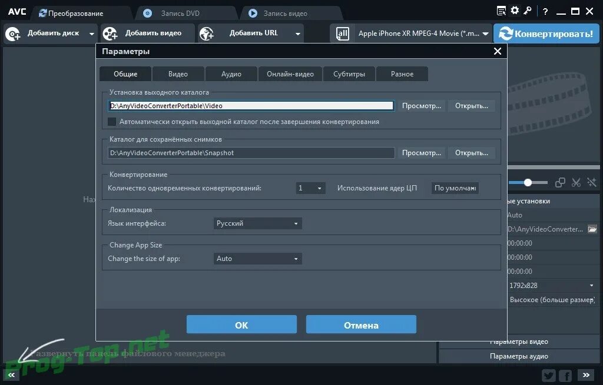Screen dimensions: 603x385
Task: Open the log list icon in title bar
Action: tap(501, 11)
